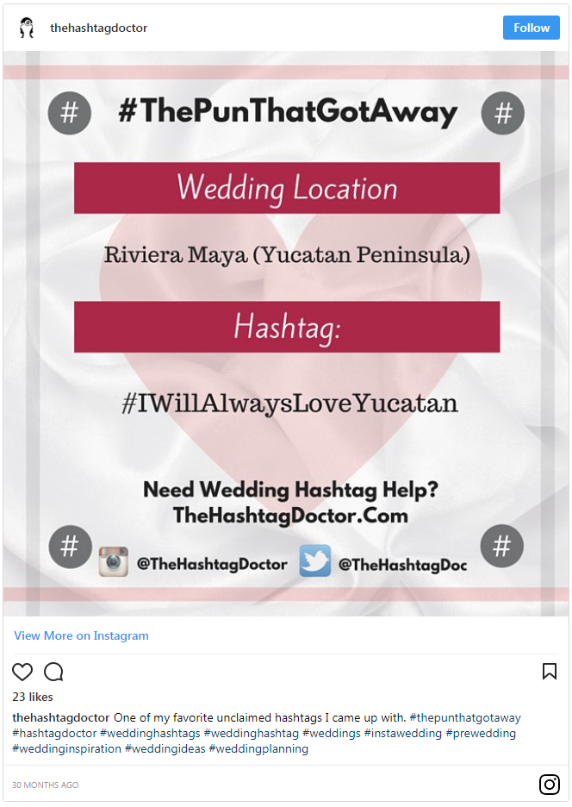The image size is (572, 807).
Task: Open the #thepunthatgotaway hashtag in the caption
Action: (x=465, y=717)
